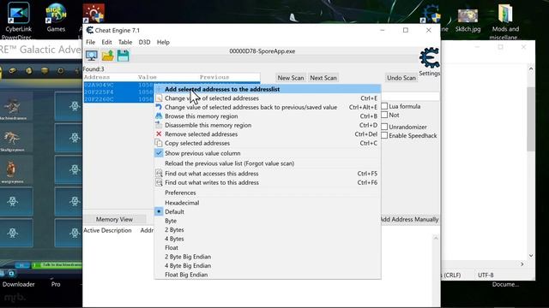The width and height of the screenshot is (549, 308).
Task: Select third creature thumbnail in Spore
Action: 13,170
